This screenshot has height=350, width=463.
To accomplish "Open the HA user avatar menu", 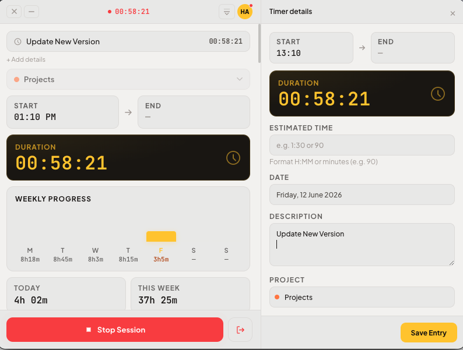I will [x=245, y=12].
